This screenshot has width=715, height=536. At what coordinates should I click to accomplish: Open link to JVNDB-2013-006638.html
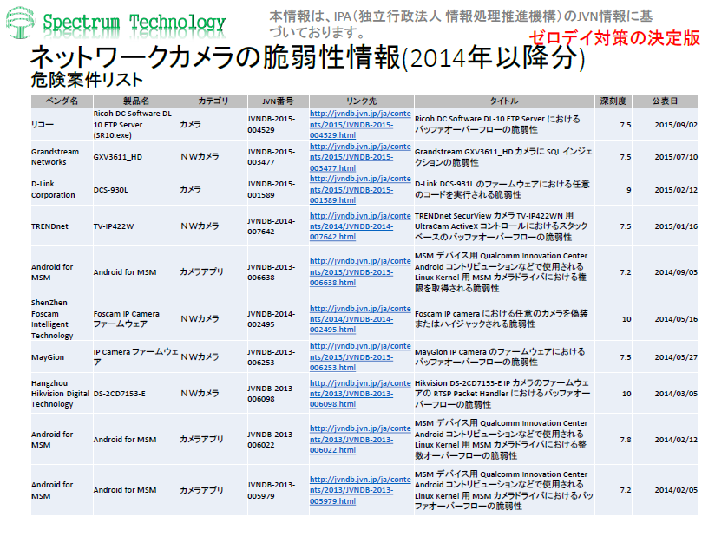[x=360, y=272]
